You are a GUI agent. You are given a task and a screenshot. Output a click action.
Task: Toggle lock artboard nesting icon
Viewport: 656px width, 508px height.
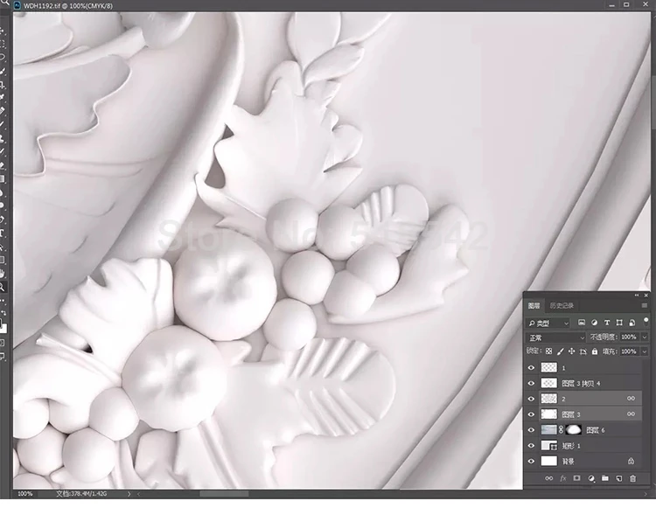583,351
